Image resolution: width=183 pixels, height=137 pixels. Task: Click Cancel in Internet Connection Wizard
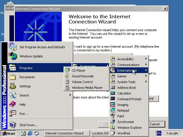157,124
